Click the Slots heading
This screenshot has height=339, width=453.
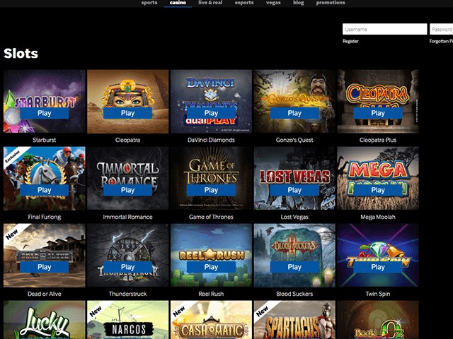point(21,54)
